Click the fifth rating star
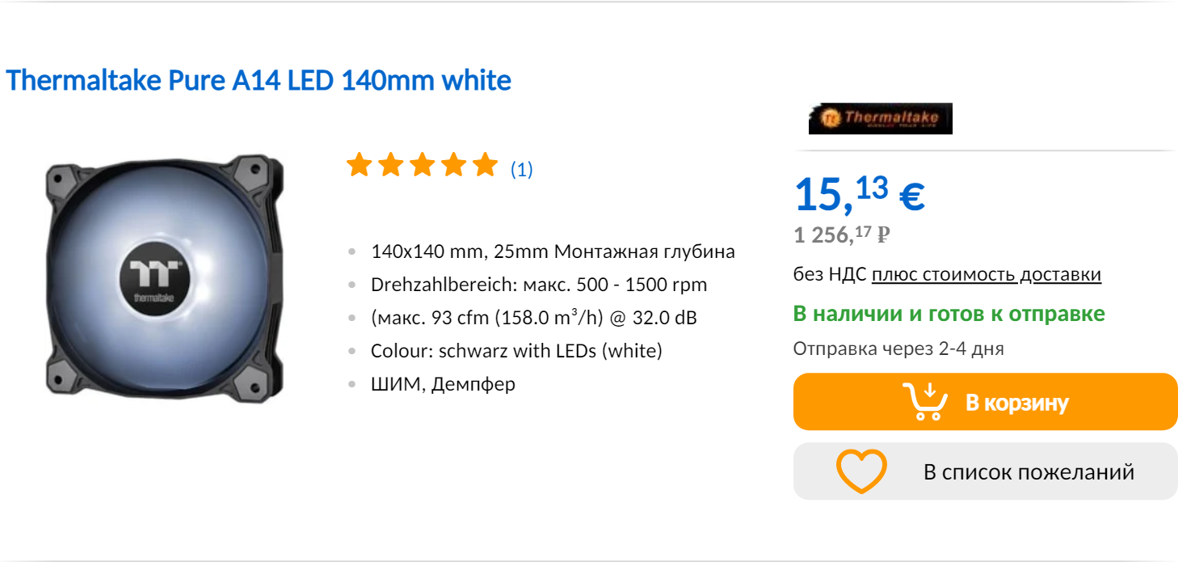Screen dimensions: 1195x562 [x=485, y=166]
